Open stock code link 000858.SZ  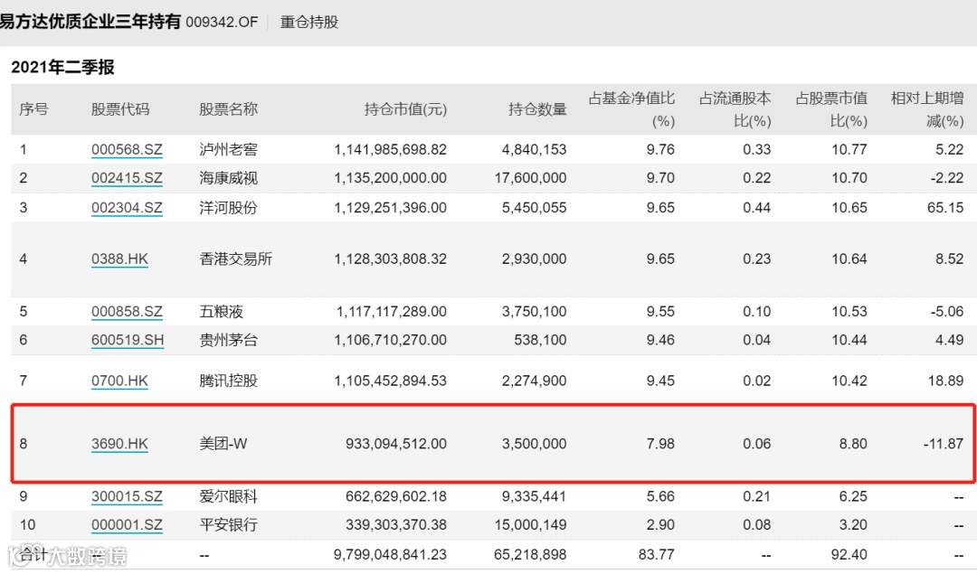coord(127,311)
